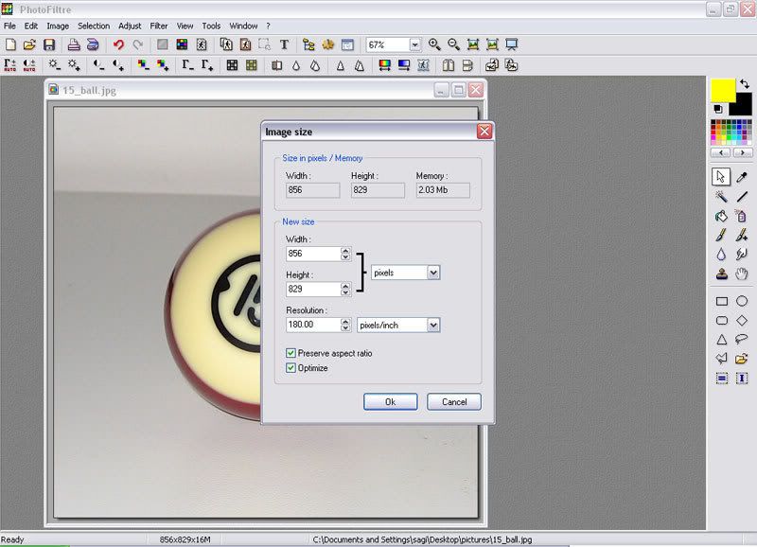757x547 pixels.
Task: Select the Fill paint bucket tool
Action: point(721,216)
